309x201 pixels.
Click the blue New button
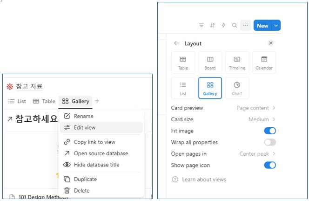pos(262,26)
